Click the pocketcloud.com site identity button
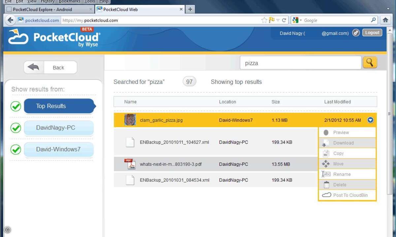Viewport: 396px width, 237px height. pyautogui.click(x=39, y=20)
